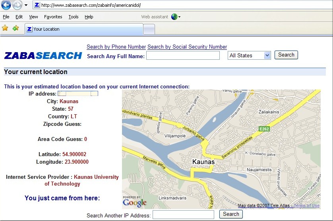Click the longitude value 23.900000
333x221 pixels.
(77, 162)
